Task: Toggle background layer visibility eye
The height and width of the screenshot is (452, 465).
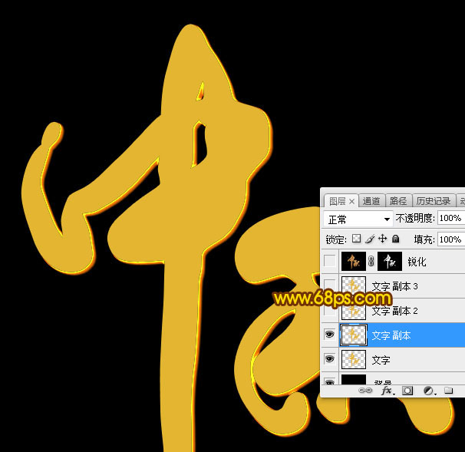Action: click(329, 381)
